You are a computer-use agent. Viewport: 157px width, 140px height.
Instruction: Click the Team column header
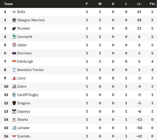[x=8, y=4]
